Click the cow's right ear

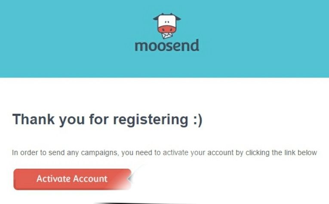[177, 18]
